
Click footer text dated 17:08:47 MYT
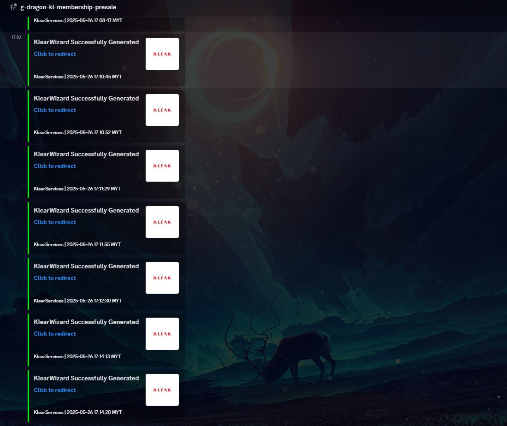(78, 20)
